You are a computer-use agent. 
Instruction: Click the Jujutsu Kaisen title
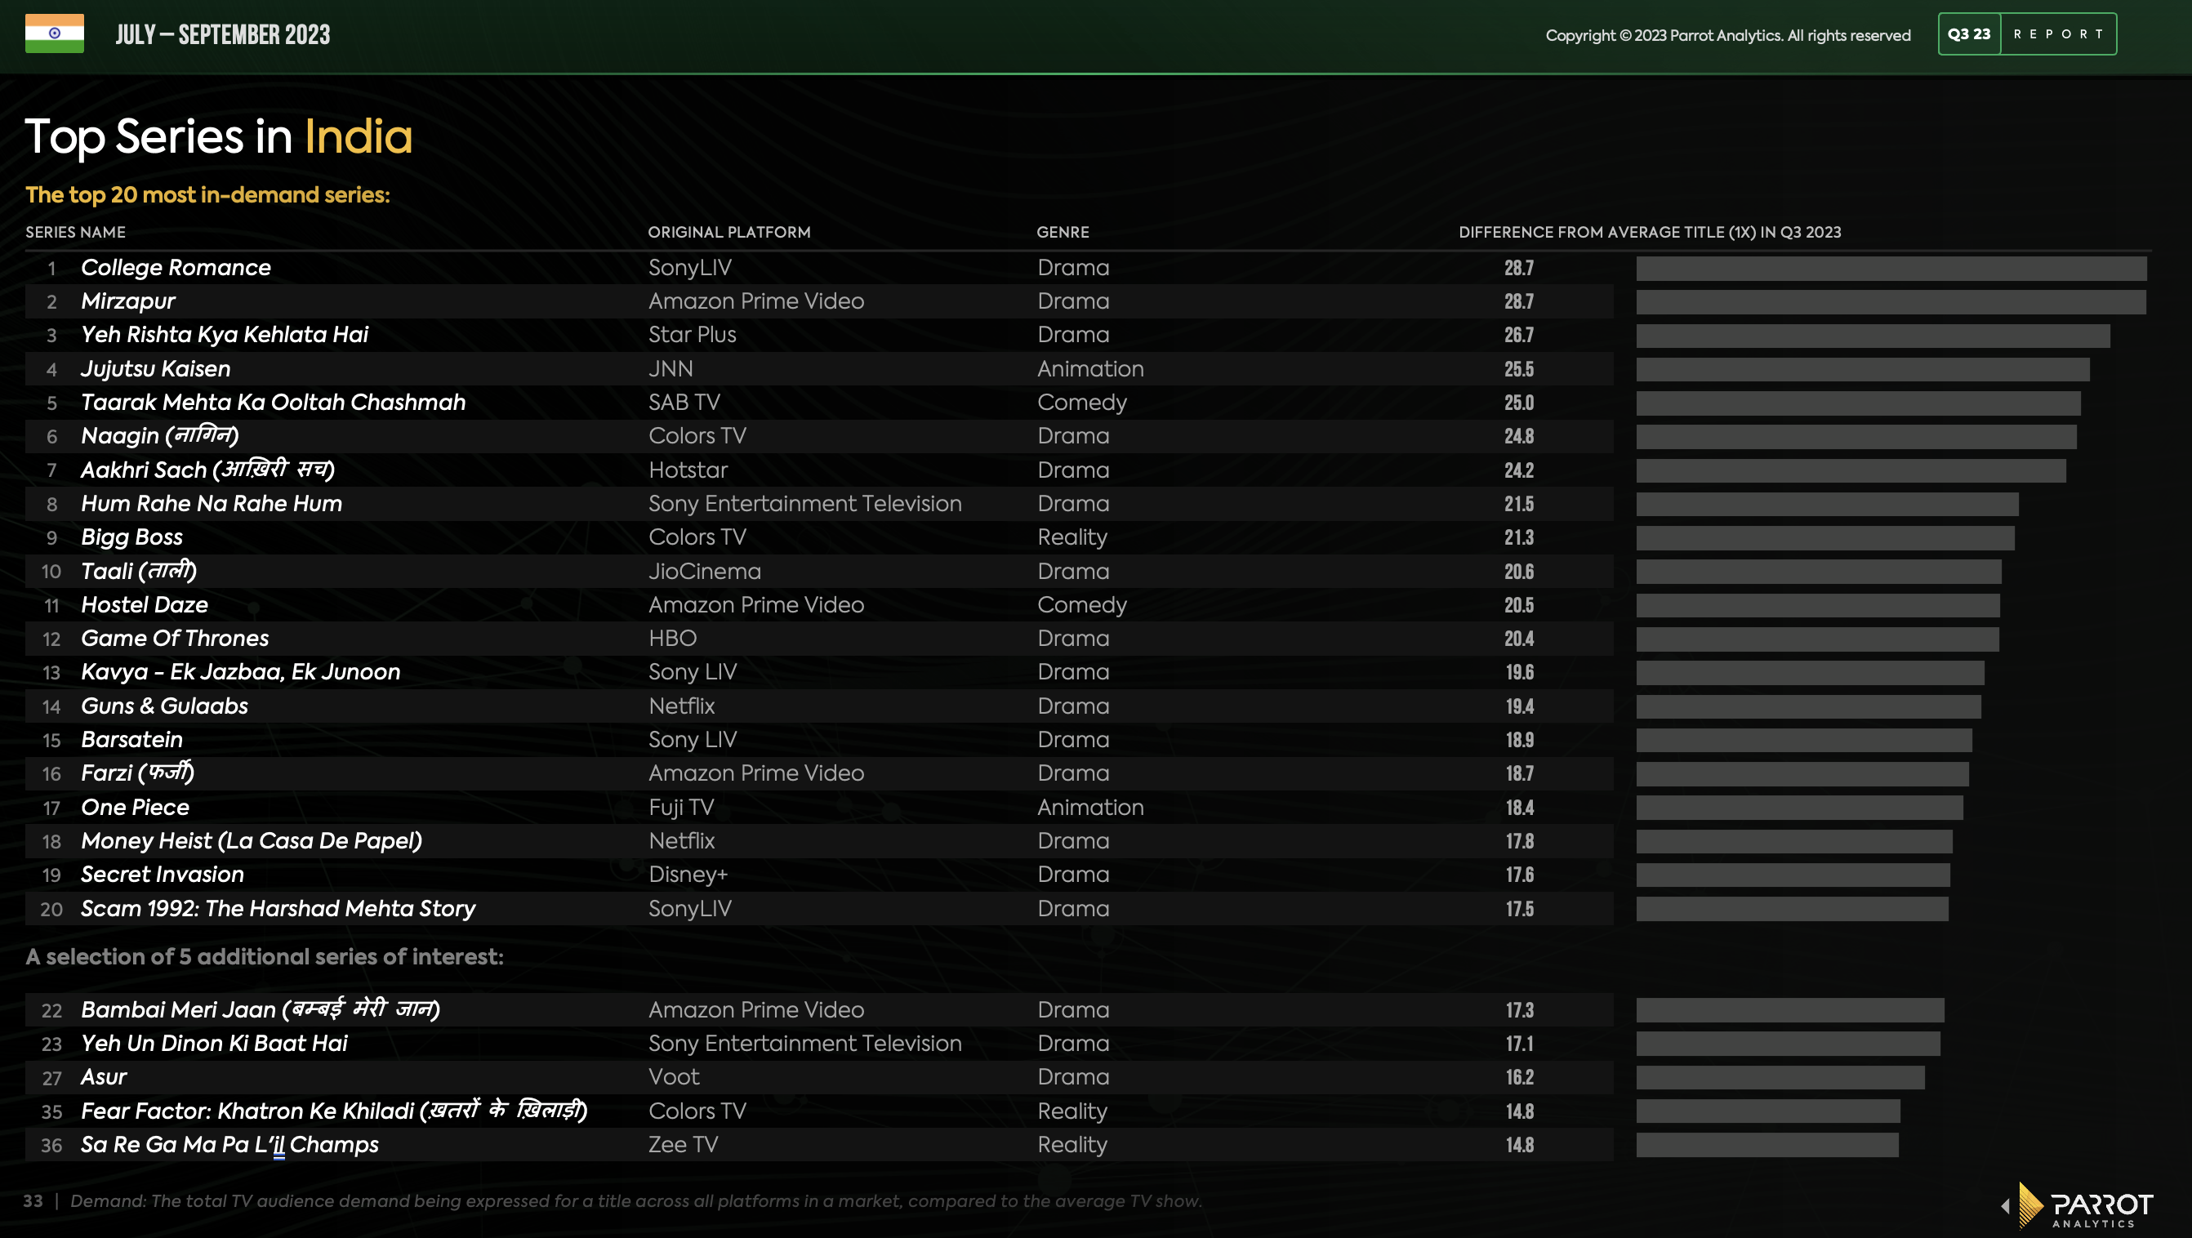point(156,368)
